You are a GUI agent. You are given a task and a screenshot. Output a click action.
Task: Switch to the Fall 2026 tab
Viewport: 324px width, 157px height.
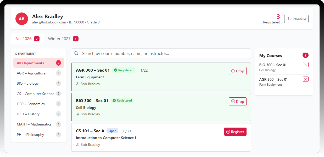point(27,39)
